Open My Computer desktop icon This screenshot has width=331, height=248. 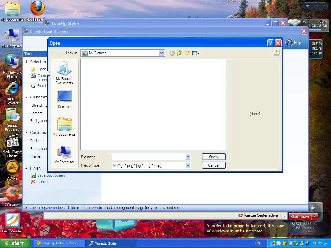(12, 38)
